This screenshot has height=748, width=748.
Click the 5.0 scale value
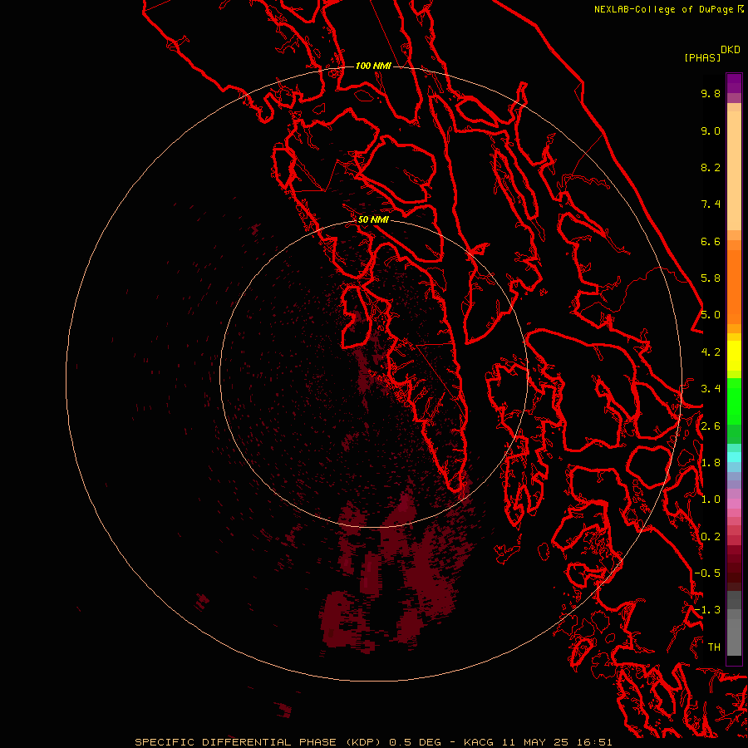click(711, 315)
